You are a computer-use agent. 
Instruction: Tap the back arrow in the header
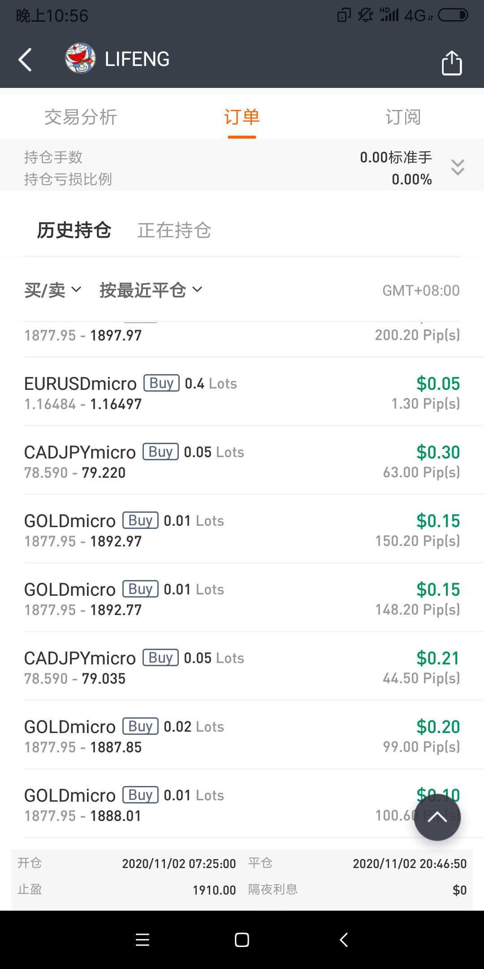tap(25, 60)
